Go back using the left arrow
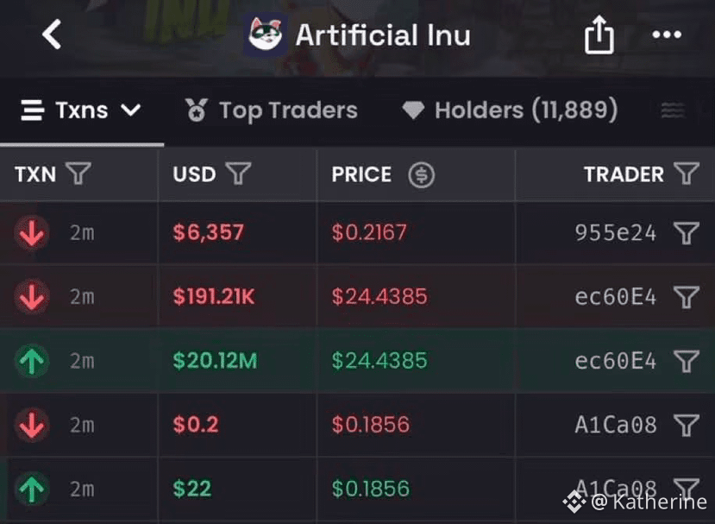The width and height of the screenshot is (715, 524). (x=52, y=34)
